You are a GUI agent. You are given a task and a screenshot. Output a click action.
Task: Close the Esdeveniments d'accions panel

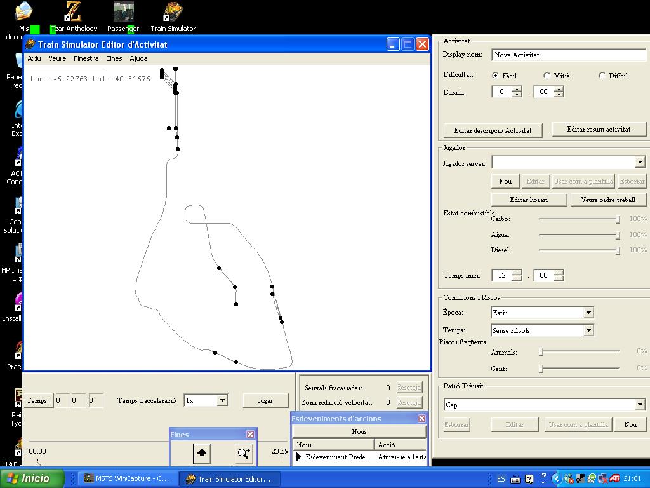421,418
